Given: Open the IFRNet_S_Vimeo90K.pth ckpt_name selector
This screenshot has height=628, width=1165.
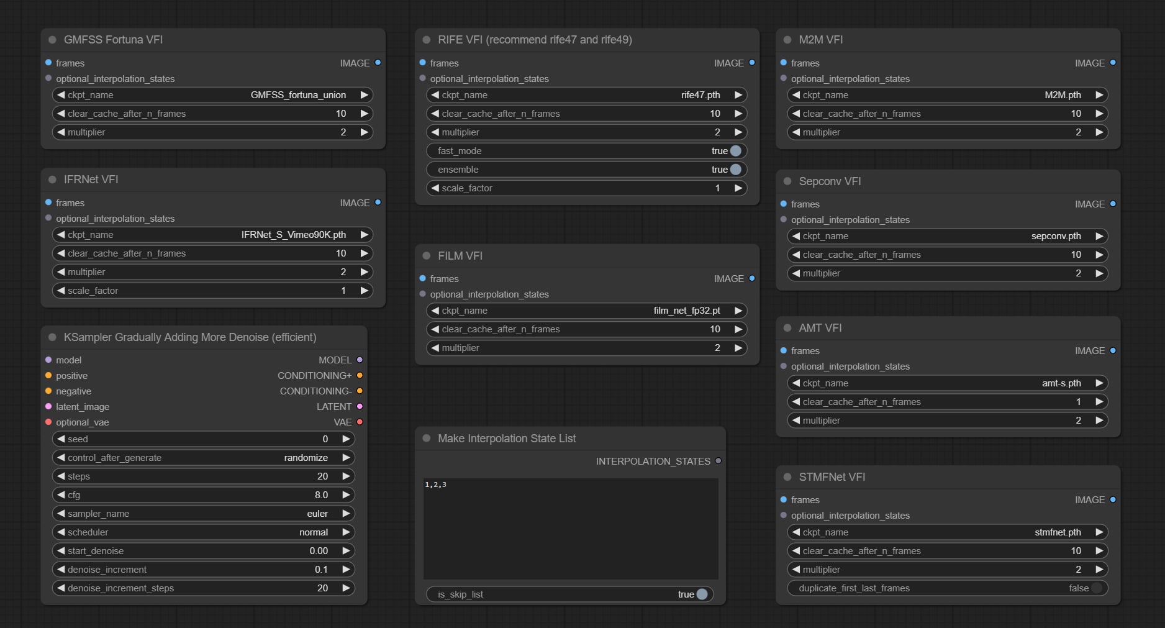Looking at the screenshot, I should (212, 235).
